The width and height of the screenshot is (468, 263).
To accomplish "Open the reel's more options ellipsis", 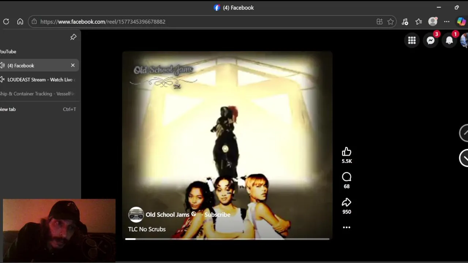I will [x=347, y=227].
